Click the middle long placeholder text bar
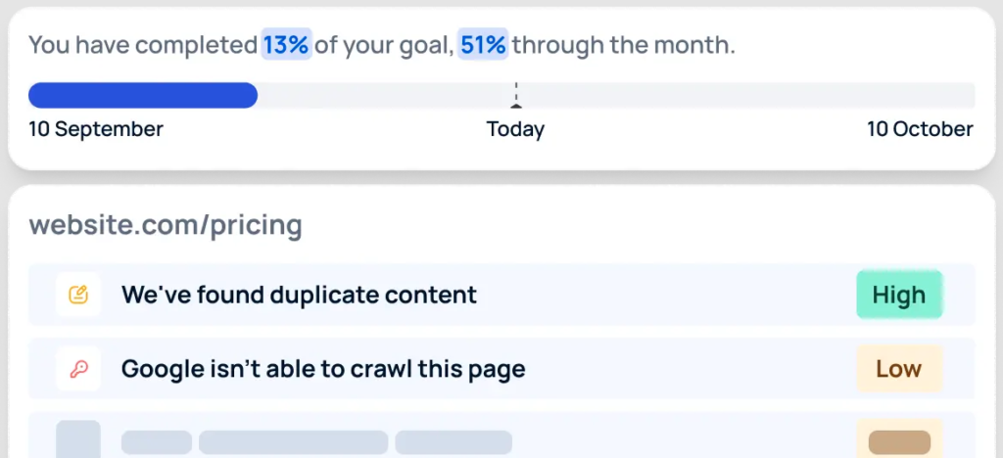 (293, 442)
